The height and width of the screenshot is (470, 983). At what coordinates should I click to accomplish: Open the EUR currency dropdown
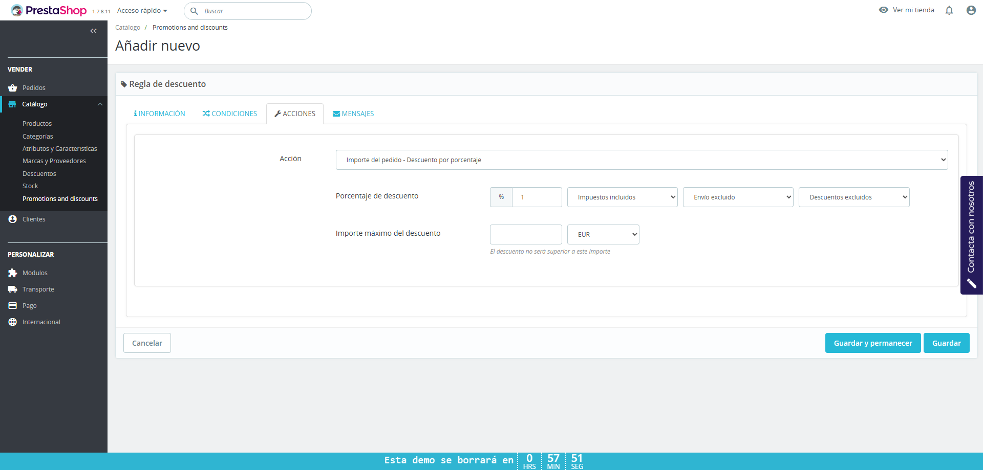(603, 234)
